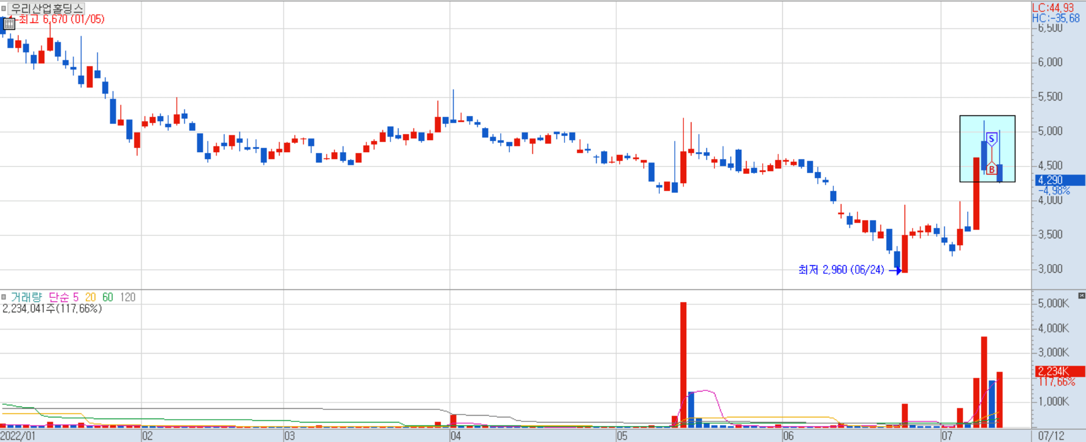Click the 2022/01 date axis label

[18, 436]
